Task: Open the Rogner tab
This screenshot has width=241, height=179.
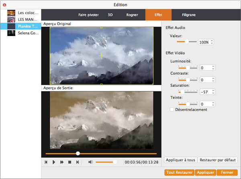Action: [x=131, y=15]
